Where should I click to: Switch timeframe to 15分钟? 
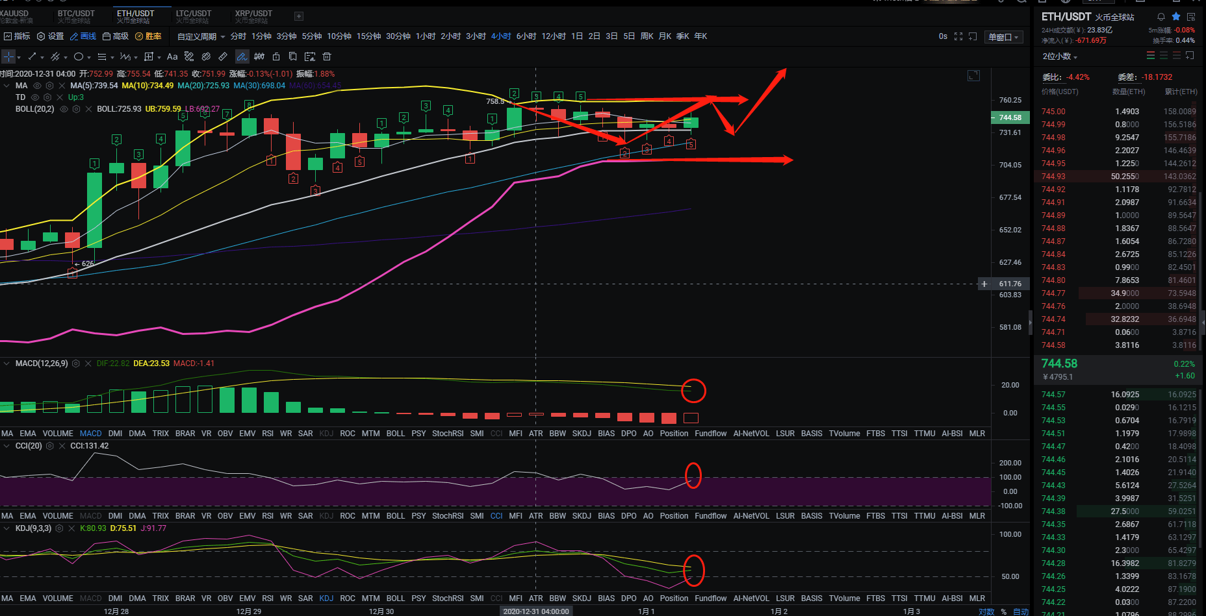coord(368,36)
